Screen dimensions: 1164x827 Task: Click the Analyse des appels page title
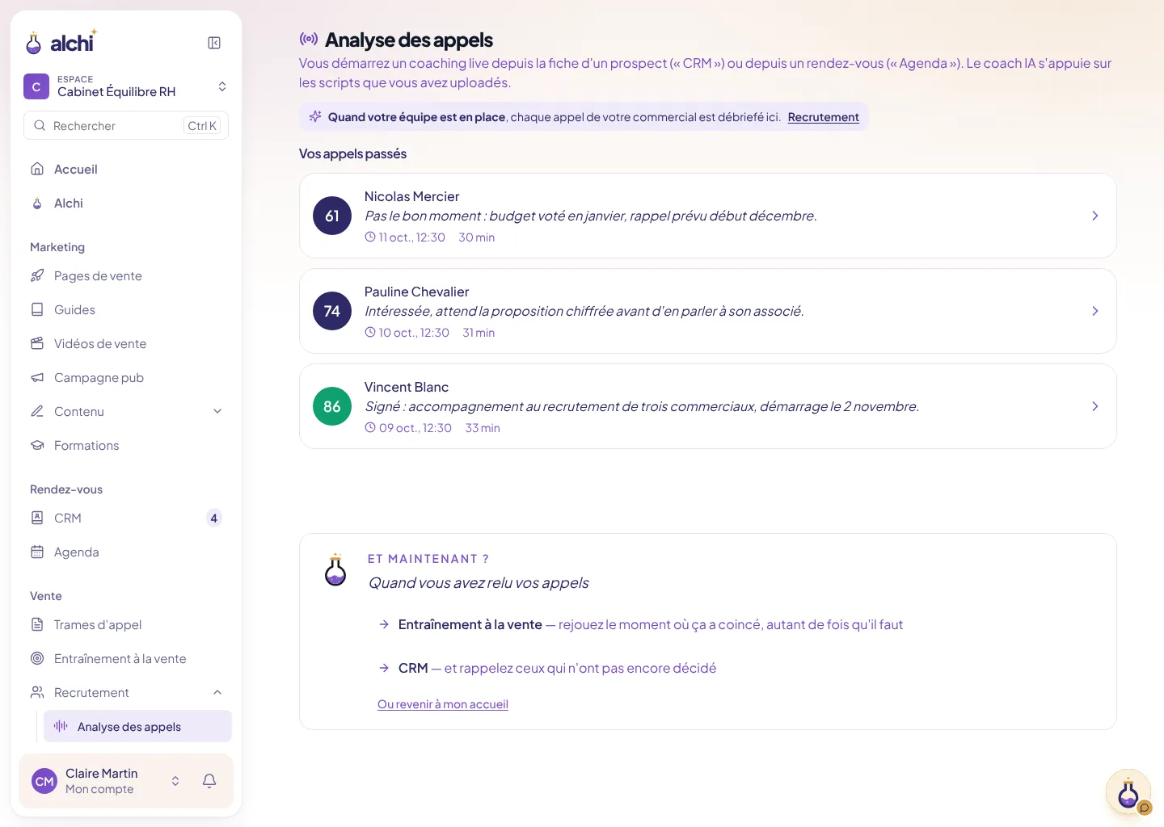409,40
